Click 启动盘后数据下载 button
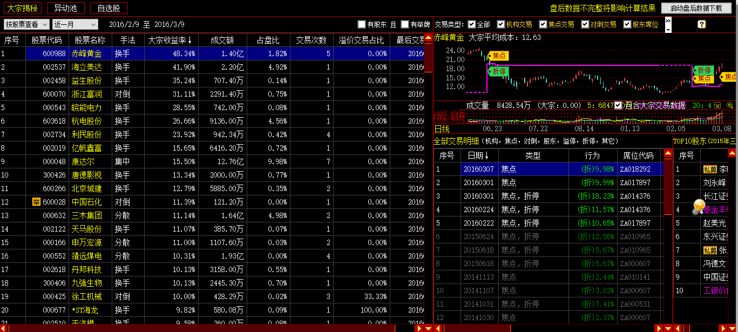The width and height of the screenshot is (738, 332). click(x=696, y=8)
